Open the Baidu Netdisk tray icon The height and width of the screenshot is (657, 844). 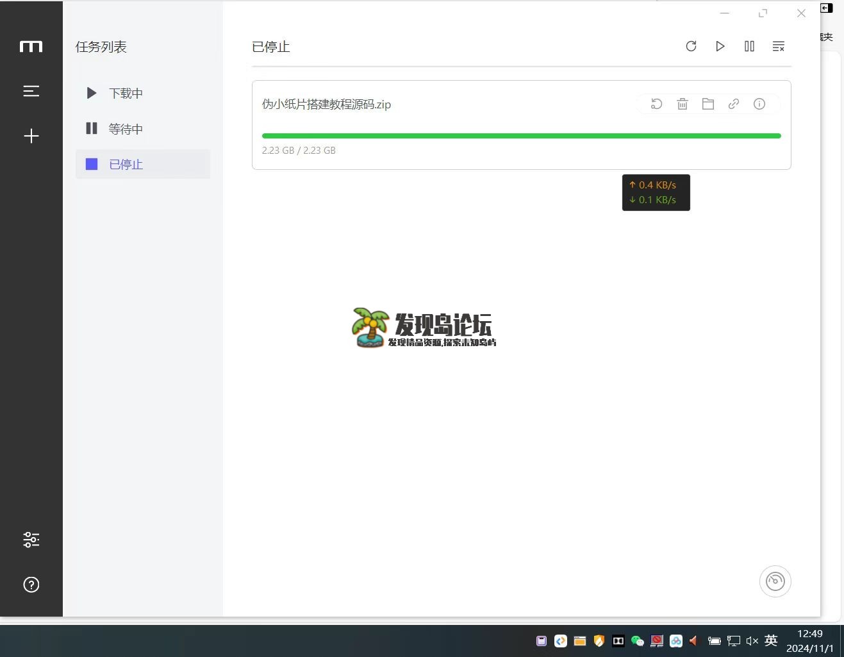[x=676, y=641]
